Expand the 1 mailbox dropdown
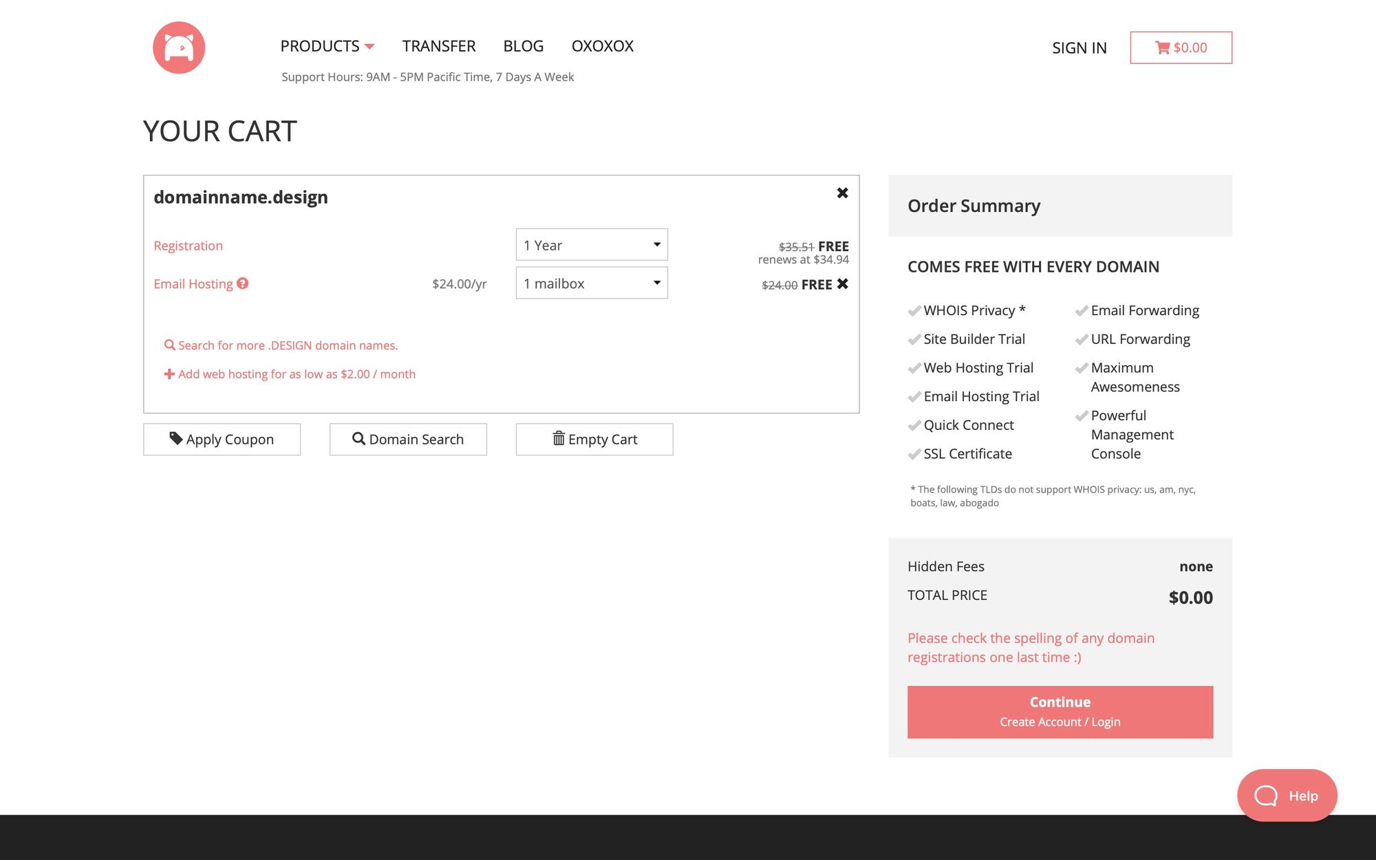 (x=592, y=283)
